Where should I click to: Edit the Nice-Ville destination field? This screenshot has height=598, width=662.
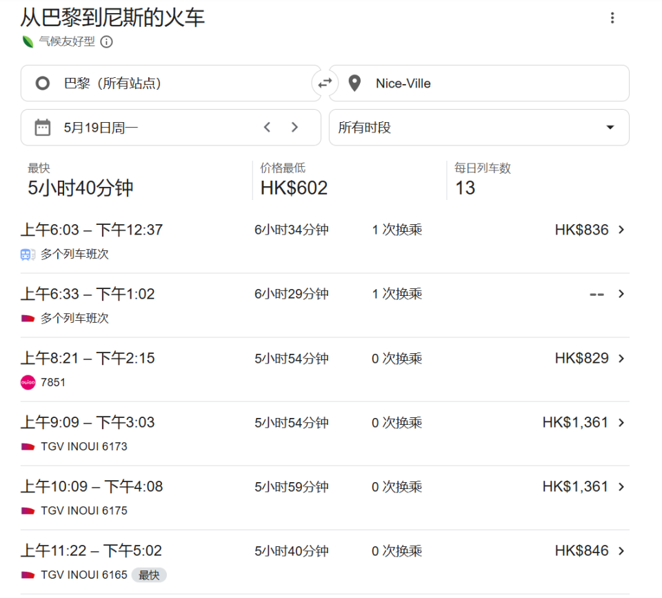[479, 83]
